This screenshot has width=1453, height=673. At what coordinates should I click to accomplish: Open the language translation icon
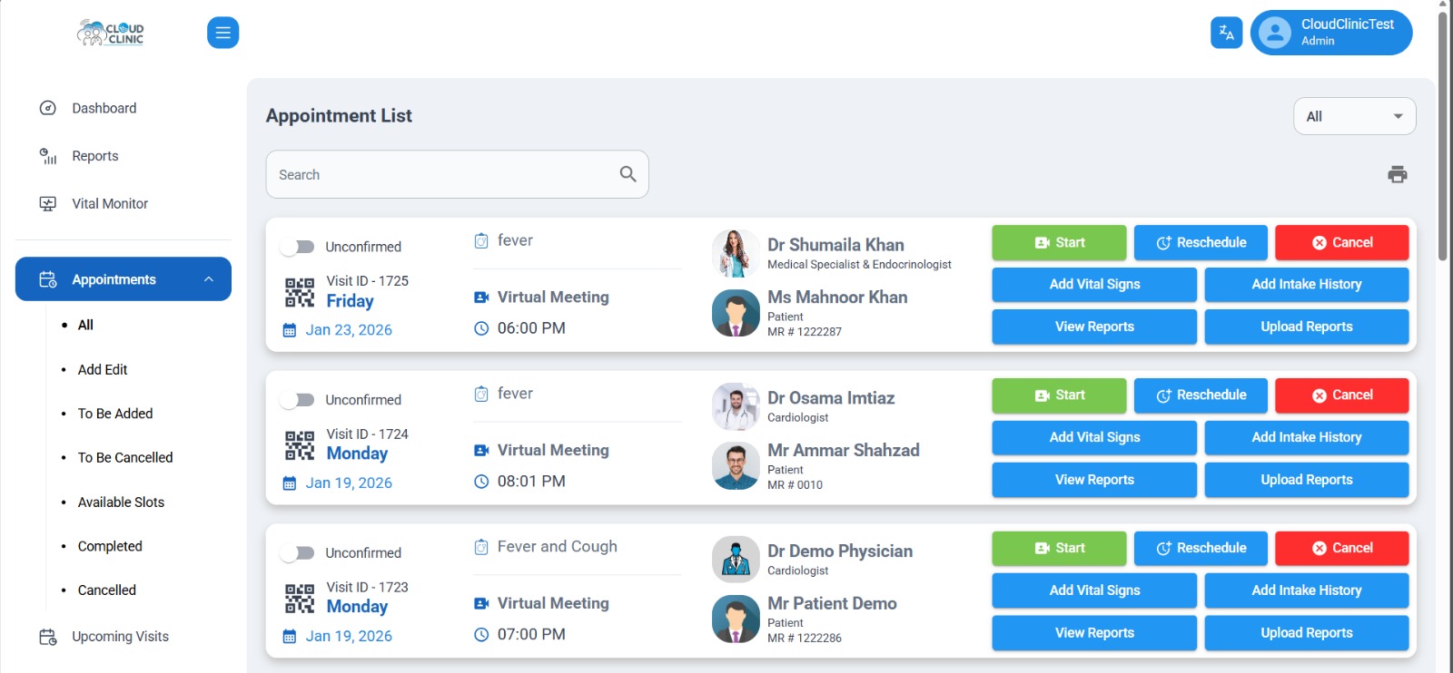coord(1226,33)
